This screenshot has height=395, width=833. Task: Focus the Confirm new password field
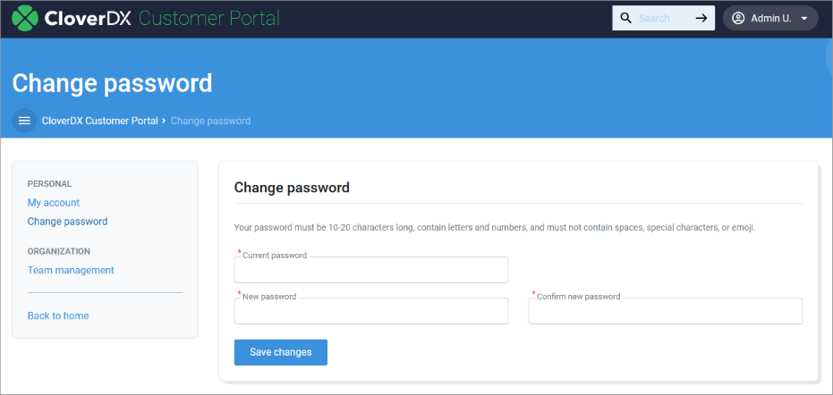click(x=665, y=311)
